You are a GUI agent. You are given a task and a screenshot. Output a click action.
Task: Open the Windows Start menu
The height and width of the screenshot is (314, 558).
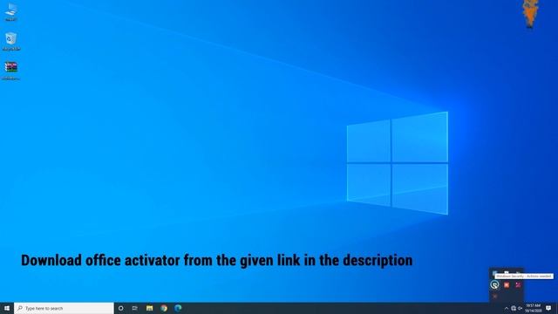(7, 308)
